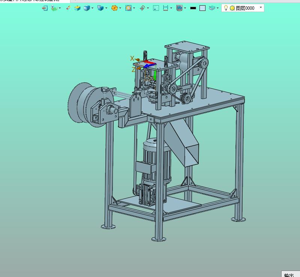Open dropdown beside the measurement icon
This screenshot has width=300, height=277.
[x=171, y=8]
